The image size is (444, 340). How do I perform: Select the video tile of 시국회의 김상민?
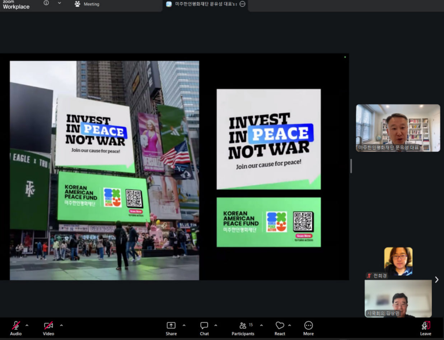(398, 299)
